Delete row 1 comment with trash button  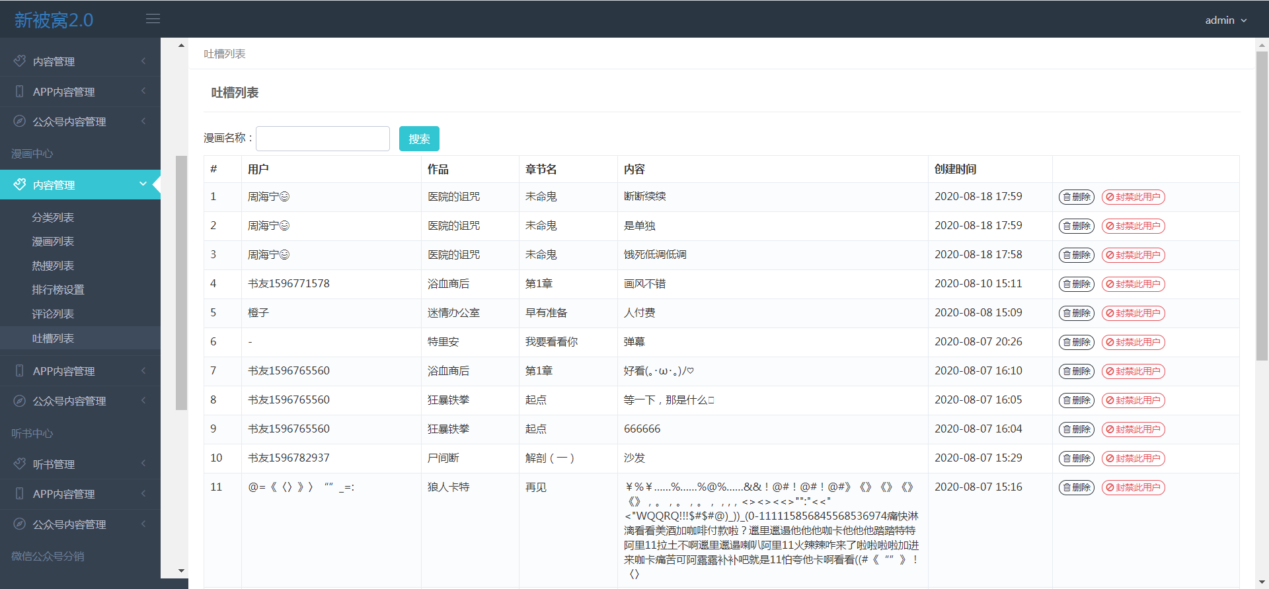(1076, 197)
